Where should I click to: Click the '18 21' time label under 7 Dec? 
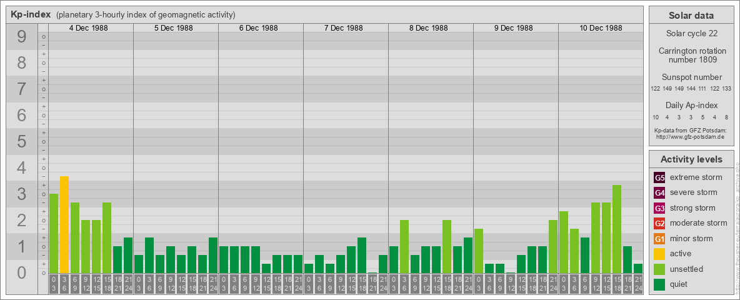372,284
